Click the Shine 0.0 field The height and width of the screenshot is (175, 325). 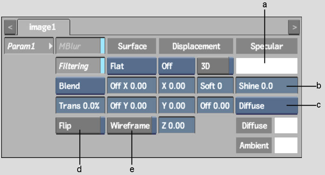[x=266, y=86]
